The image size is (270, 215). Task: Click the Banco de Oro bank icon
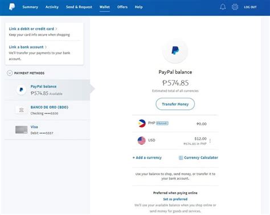click(x=21, y=110)
